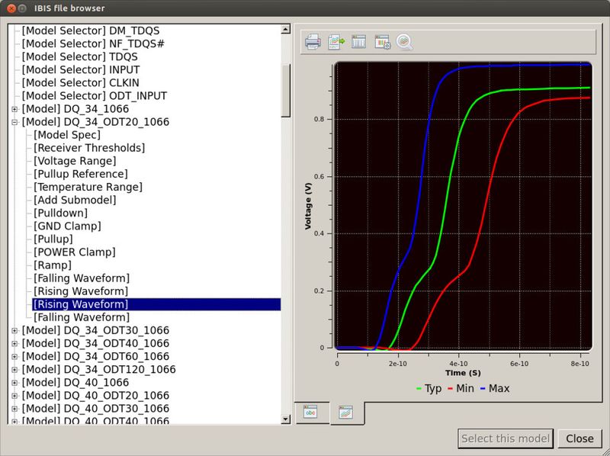Select the first [Falling Waveform] item

pos(82,278)
